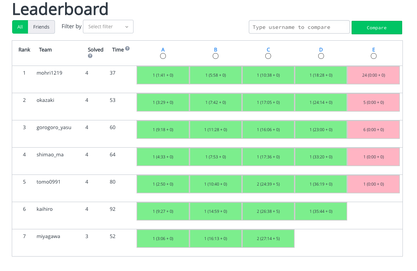Select the radio button under problem C
The height and width of the screenshot is (271, 417).
click(x=268, y=56)
